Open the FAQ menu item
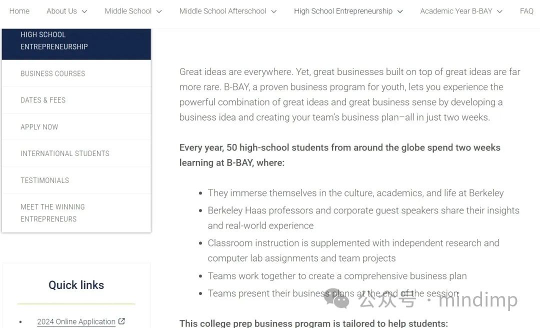 (526, 11)
